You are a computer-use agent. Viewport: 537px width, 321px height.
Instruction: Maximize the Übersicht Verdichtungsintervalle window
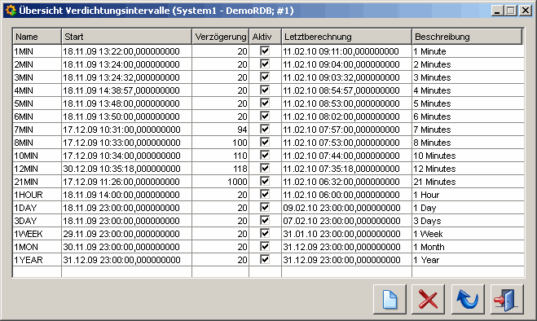[511, 11]
